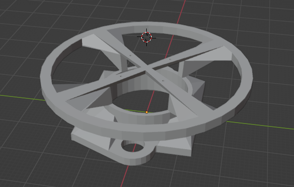
Task: Click the orange object origin dot
Action: click(x=147, y=112)
